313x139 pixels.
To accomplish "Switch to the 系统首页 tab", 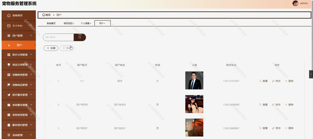I will pyautogui.click(x=51, y=23).
